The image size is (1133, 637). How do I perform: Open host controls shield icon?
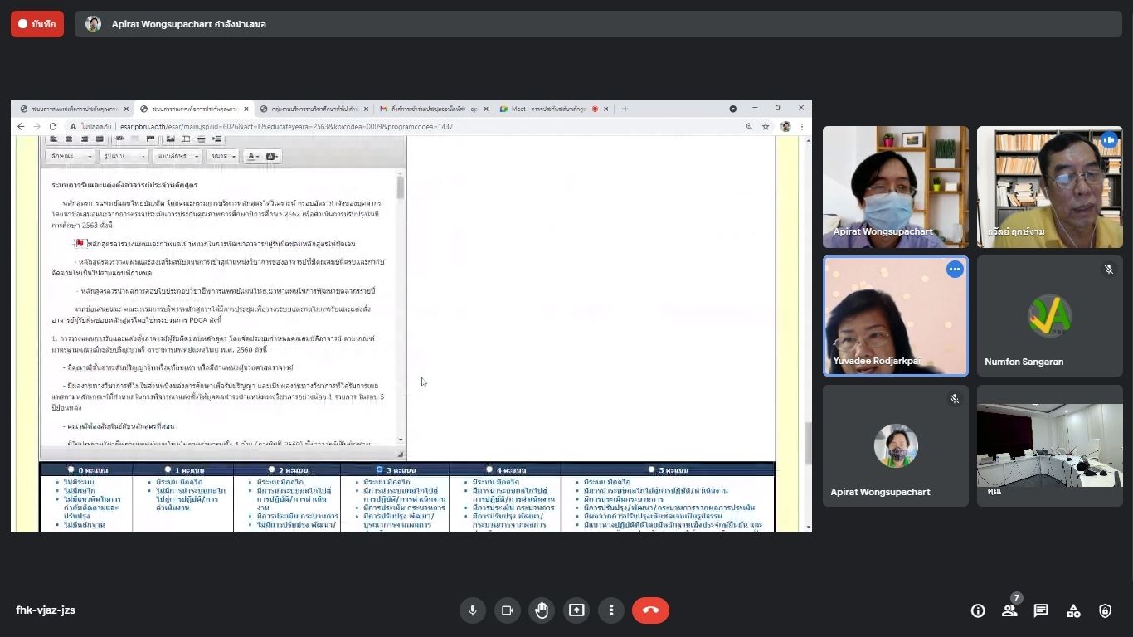1105,610
